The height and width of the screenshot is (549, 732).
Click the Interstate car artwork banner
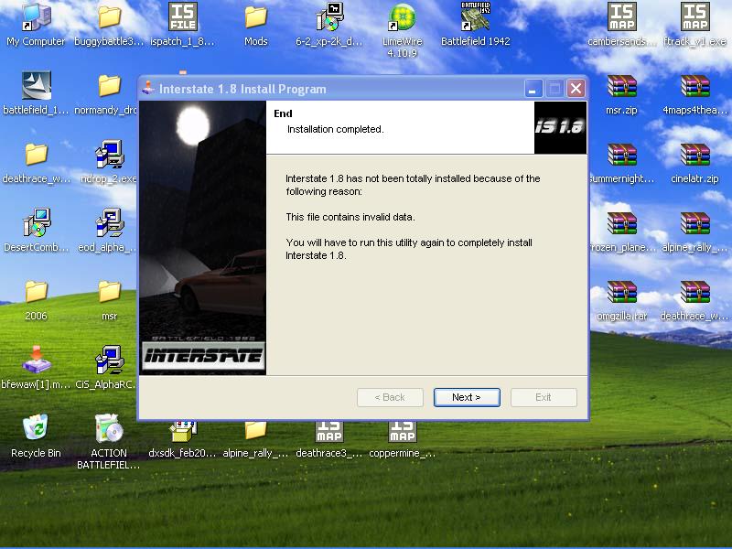pos(202,238)
